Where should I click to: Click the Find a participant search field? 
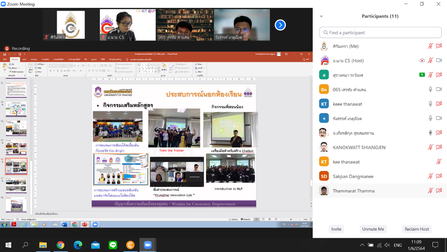tap(380, 32)
